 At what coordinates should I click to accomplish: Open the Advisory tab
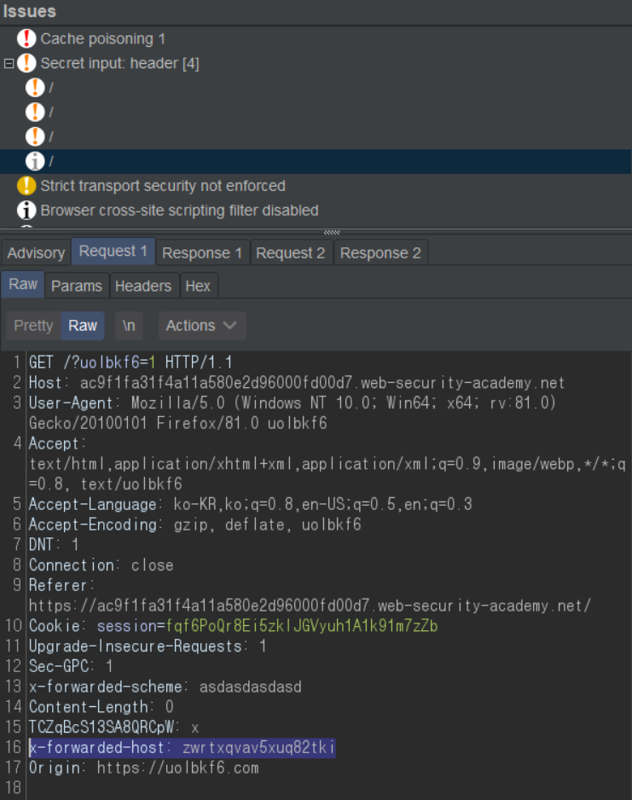click(36, 253)
